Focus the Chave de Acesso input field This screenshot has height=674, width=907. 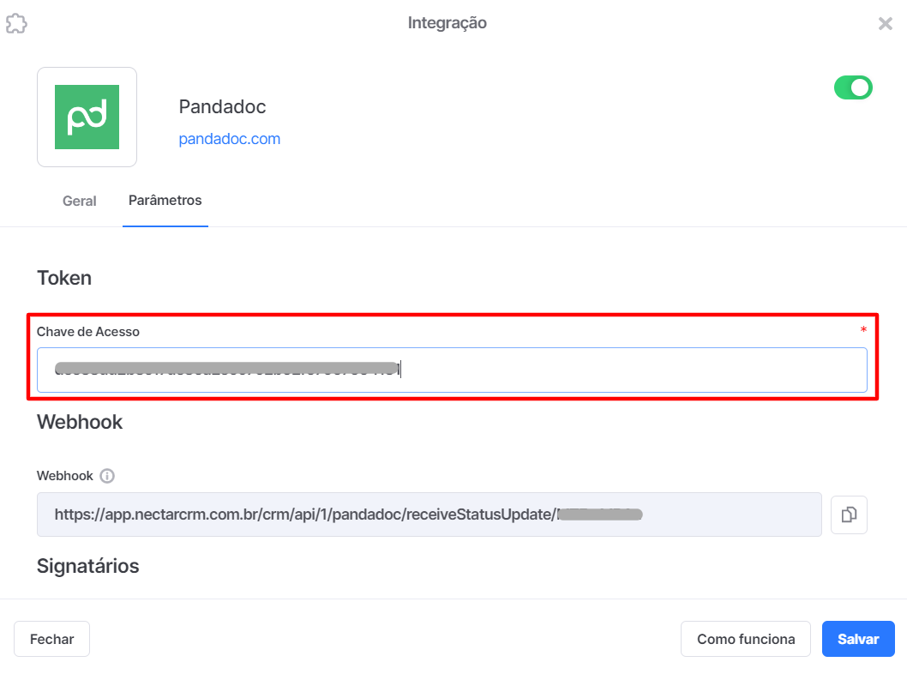coord(452,370)
